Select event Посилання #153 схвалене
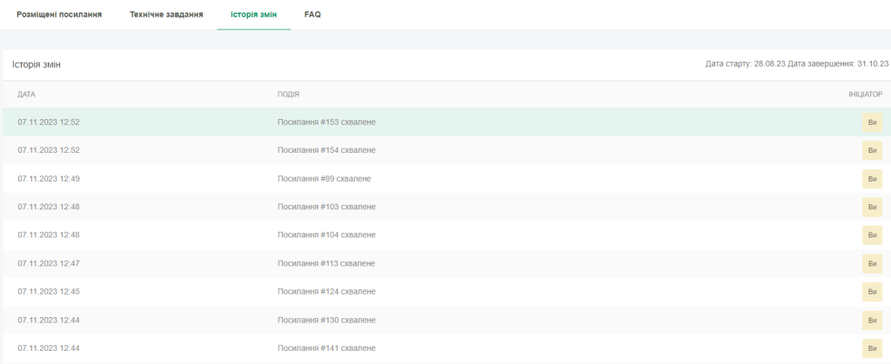This screenshot has width=891, height=364. (326, 122)
